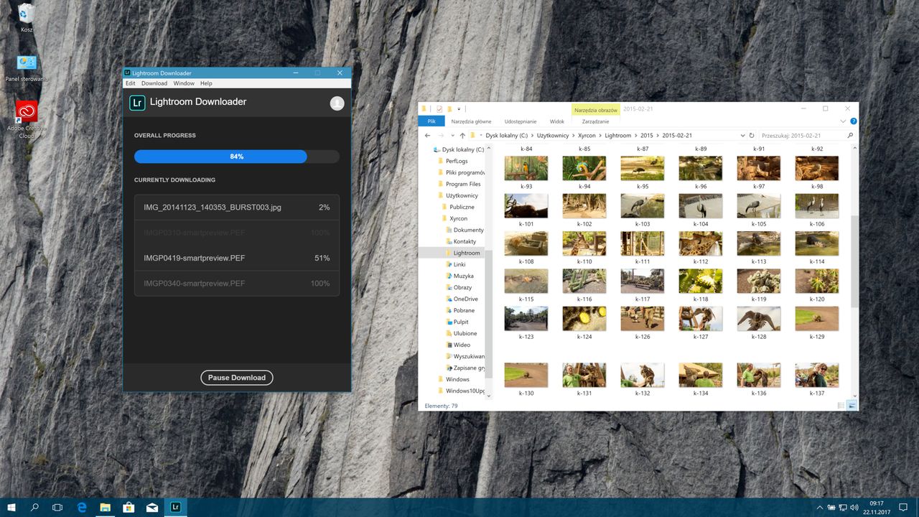Click the Explorer help question mark icon
This screenshot has height=517, width=919.
853,121
